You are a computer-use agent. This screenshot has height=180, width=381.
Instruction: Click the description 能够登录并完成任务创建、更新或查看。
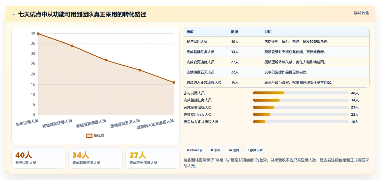point(295,52)
